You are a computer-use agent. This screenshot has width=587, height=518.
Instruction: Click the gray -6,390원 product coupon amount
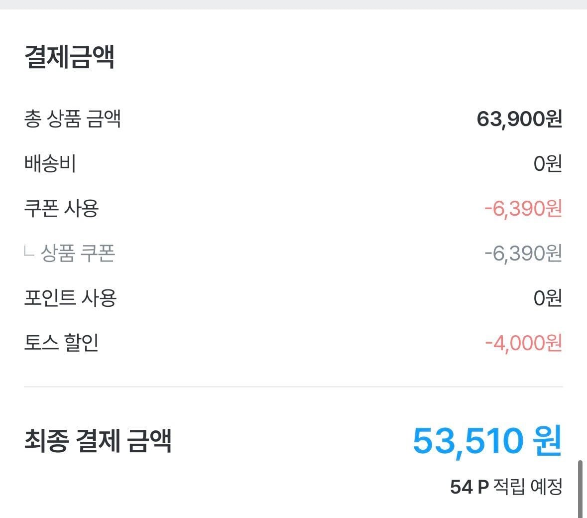523,253
